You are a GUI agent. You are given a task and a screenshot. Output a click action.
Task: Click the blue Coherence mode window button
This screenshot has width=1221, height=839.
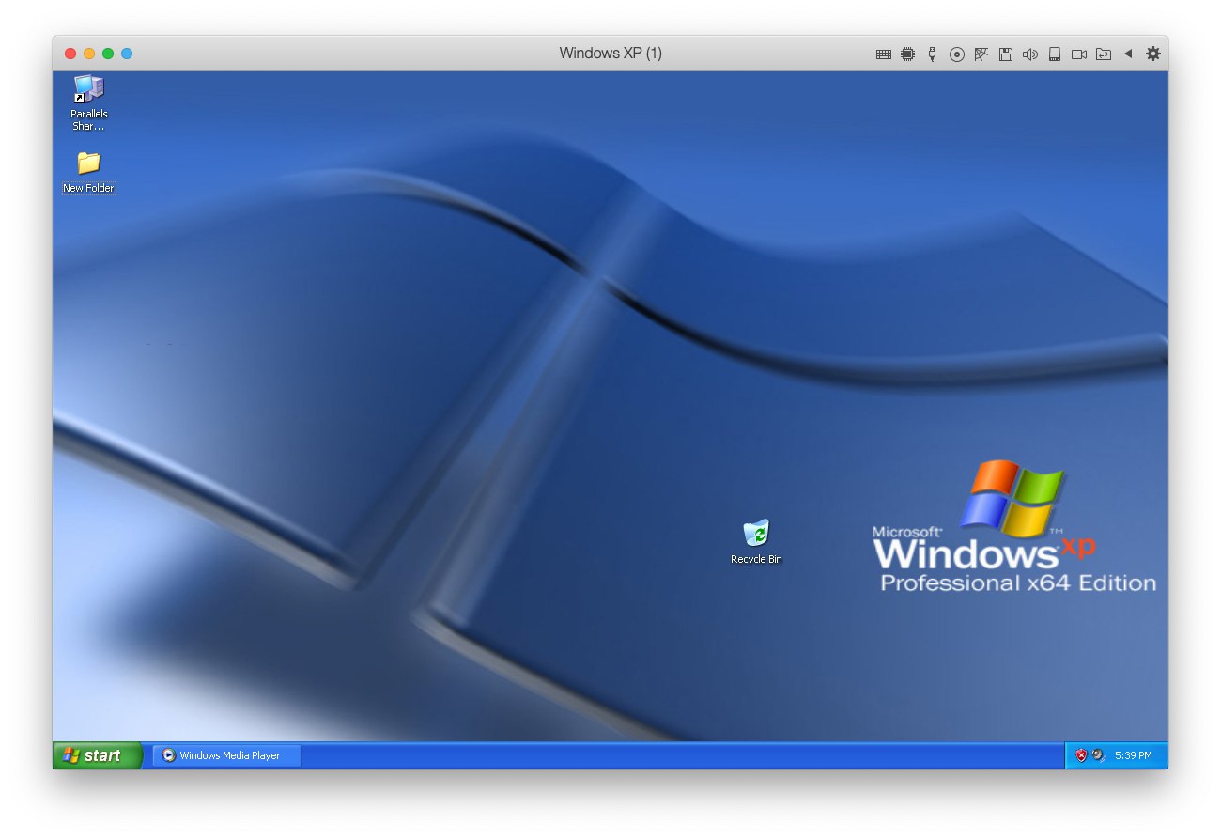[x=127, y=54]
